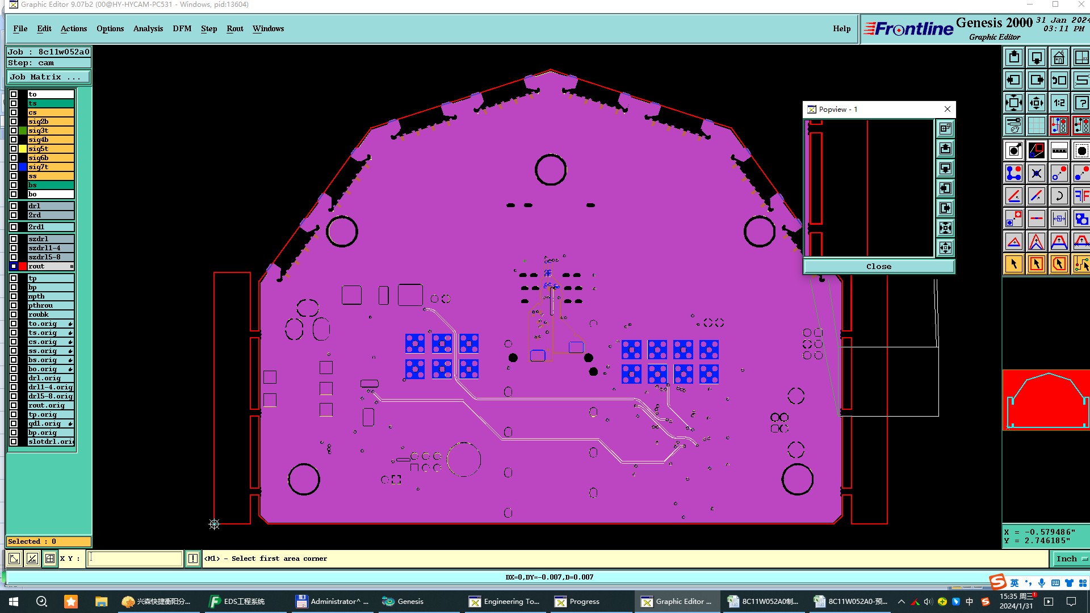
Task: Select the measure ruler tool icon
Action: coord(1059,151)
